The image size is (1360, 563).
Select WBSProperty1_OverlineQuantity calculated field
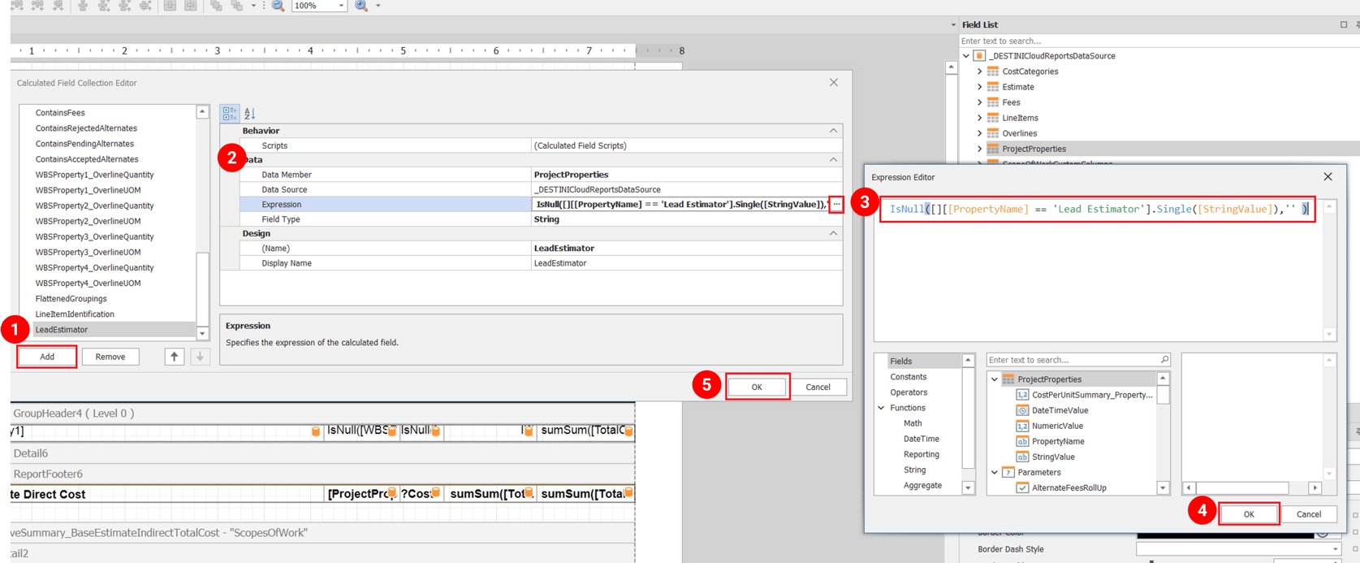pos(94,175)
